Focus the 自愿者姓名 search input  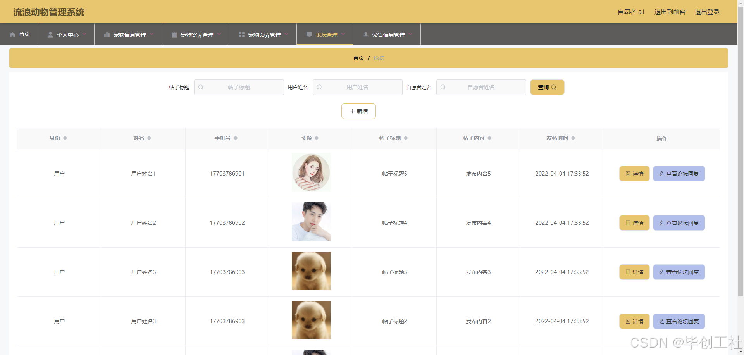point(481,87)
